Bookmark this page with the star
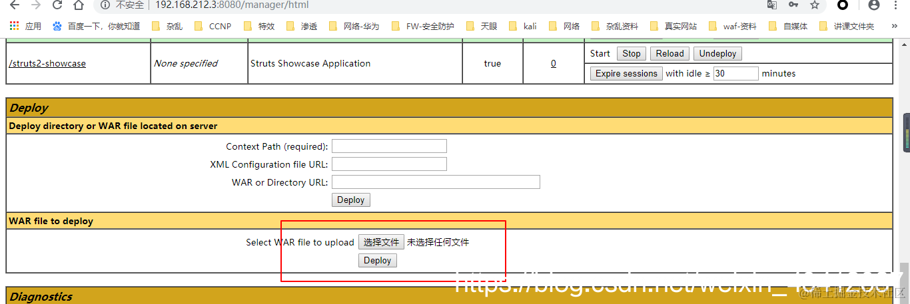 point(815,5)
